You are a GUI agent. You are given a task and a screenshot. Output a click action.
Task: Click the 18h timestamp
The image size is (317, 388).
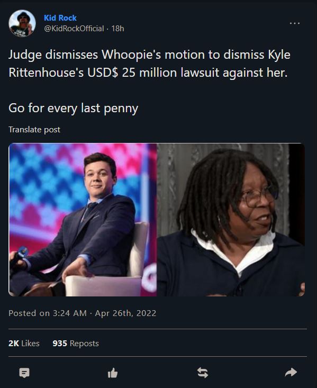[117, 29]
